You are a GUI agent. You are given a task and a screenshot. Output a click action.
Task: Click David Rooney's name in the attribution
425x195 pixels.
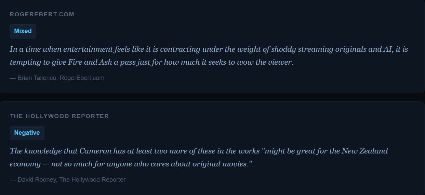tap(37, 180)
